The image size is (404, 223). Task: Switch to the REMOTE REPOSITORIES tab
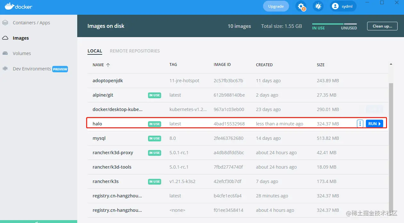pyautogui.click(x=135, y=51)
